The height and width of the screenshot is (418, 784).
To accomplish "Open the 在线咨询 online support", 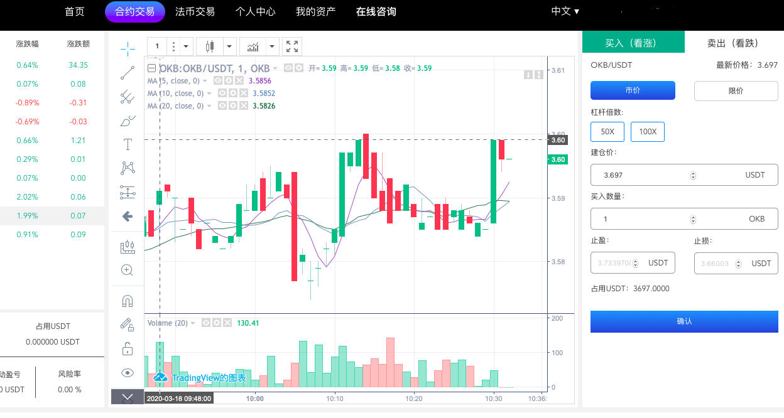I will (376, 11).
